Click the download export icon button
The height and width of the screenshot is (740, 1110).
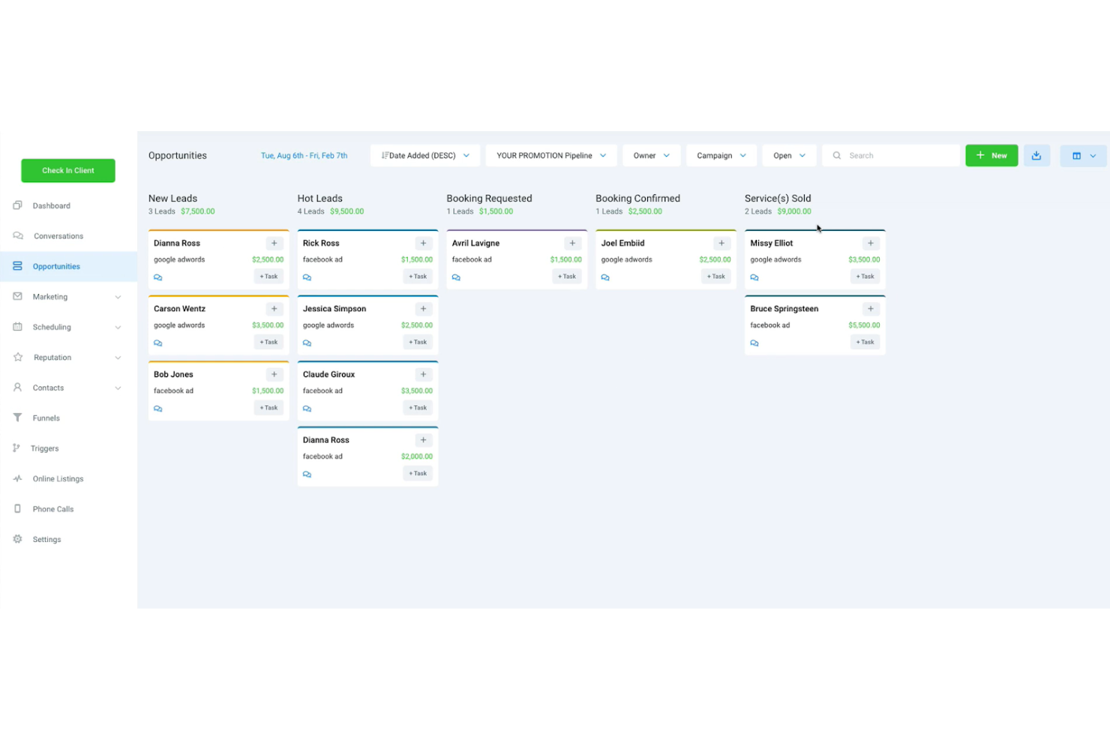[1036, 155]
